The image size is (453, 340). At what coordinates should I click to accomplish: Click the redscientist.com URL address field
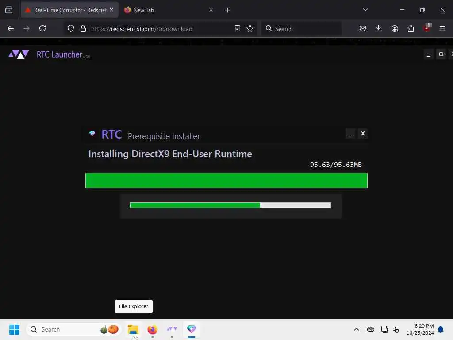point(160,29)
